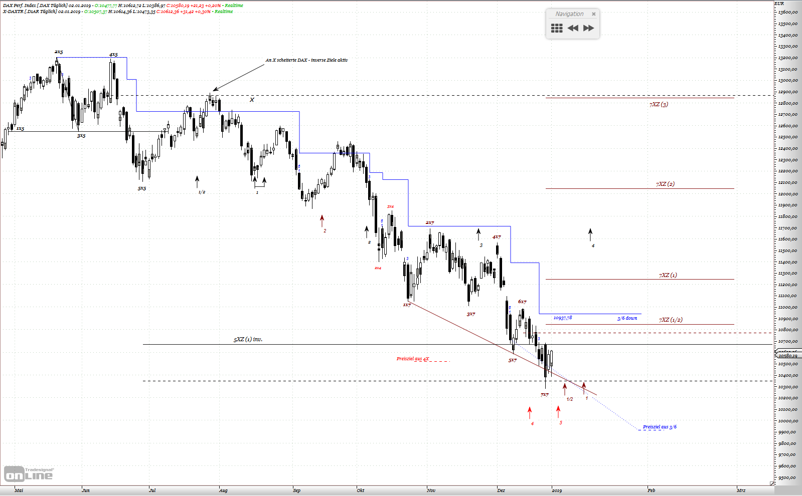The image size is (802, 496).
Task: Click the Okt date axis marker
Action: (x=360, y=490)
